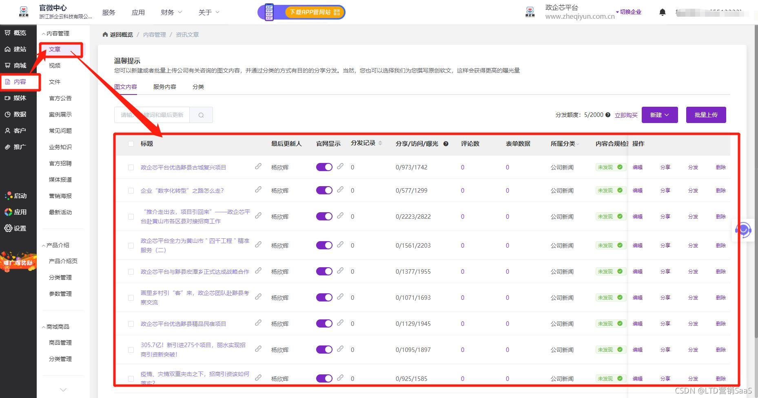Toggle 官网显示 switch for 0/973/1742 row
Image resolution: width=758 pixels, height=398 pixels.
tap(324, 167)
